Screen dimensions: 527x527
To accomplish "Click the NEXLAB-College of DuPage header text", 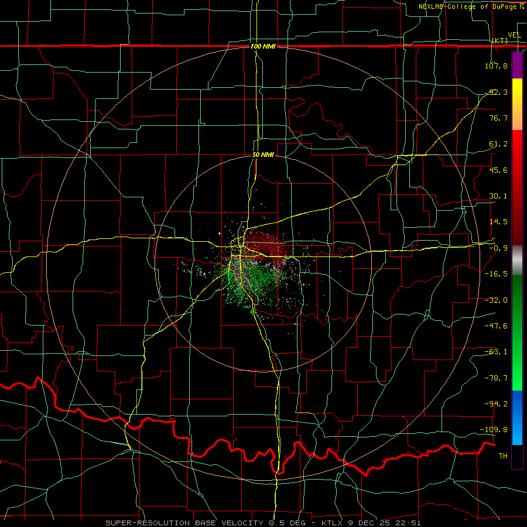I will 471,6.
